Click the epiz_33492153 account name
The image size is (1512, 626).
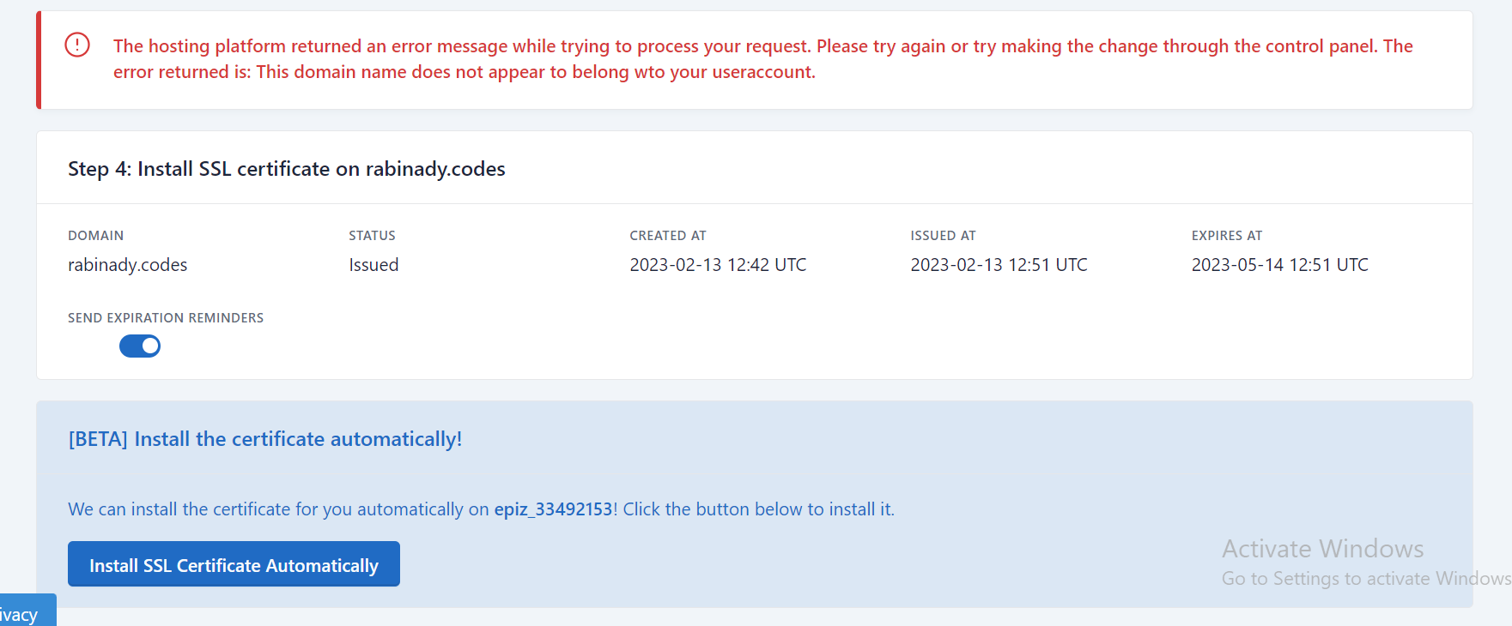click(553, 509)
